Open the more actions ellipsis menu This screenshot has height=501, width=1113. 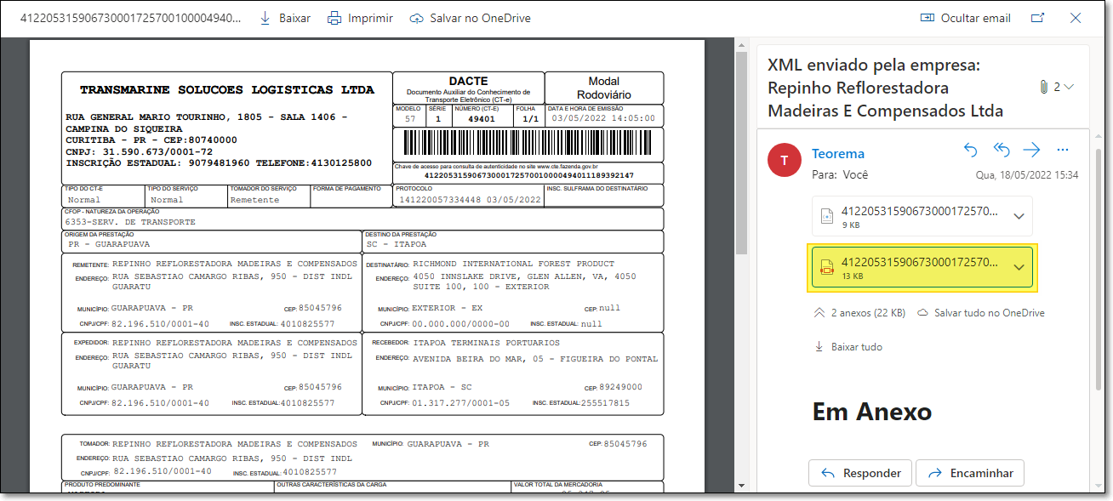1062,150
